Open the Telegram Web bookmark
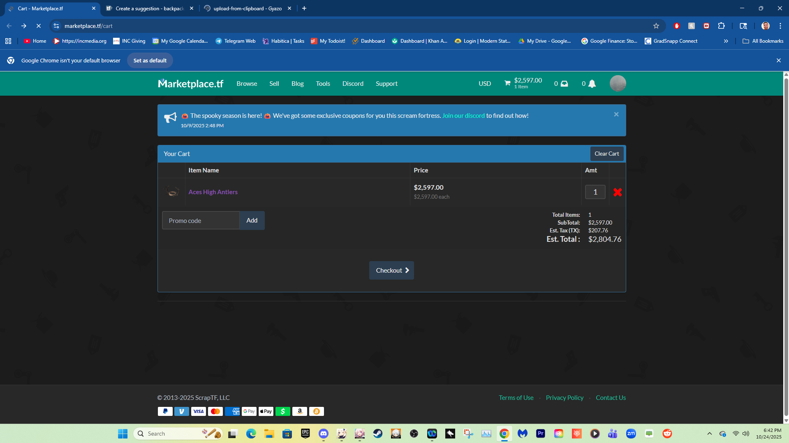Image resolution: width=789 pixels, height=443 pixels. pos(236,41)
